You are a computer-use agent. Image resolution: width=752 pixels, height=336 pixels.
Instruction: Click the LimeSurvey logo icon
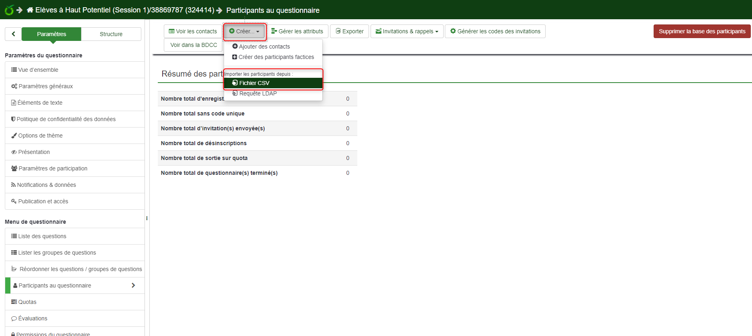click(9, 10)
